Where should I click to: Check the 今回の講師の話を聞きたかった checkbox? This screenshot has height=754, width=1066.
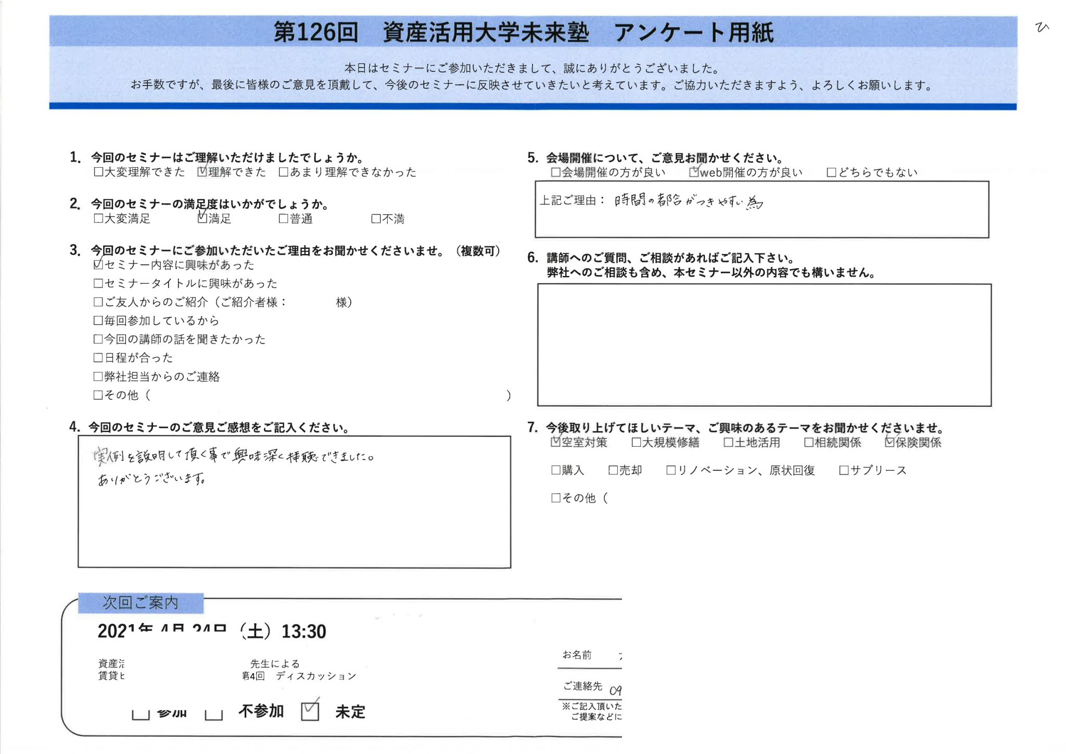98,339
